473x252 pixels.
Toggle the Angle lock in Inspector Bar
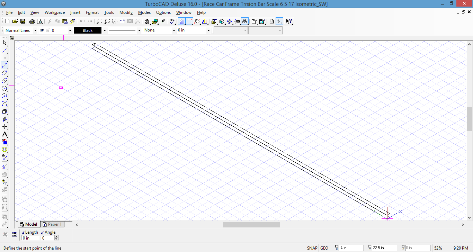pos(43,233)
